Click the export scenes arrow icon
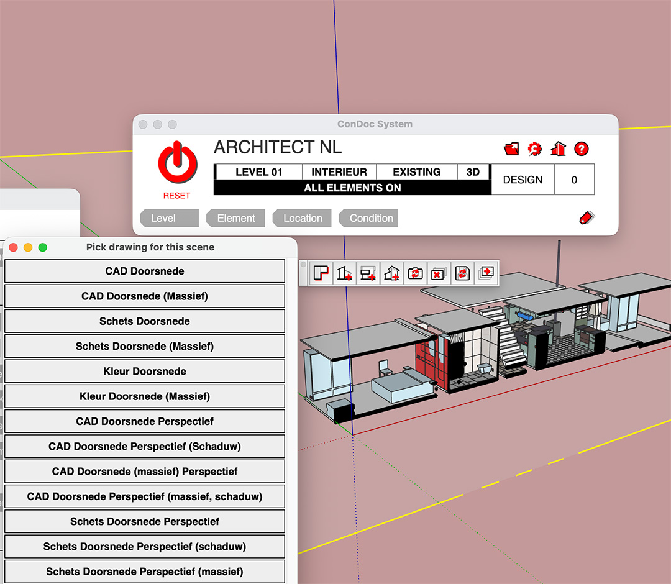Screen dimensions: 671x584 pyautogui.click(x=486, y=272)
